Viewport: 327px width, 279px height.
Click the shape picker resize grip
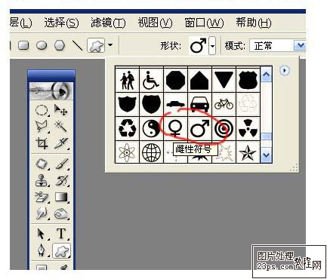pos(294,167)
